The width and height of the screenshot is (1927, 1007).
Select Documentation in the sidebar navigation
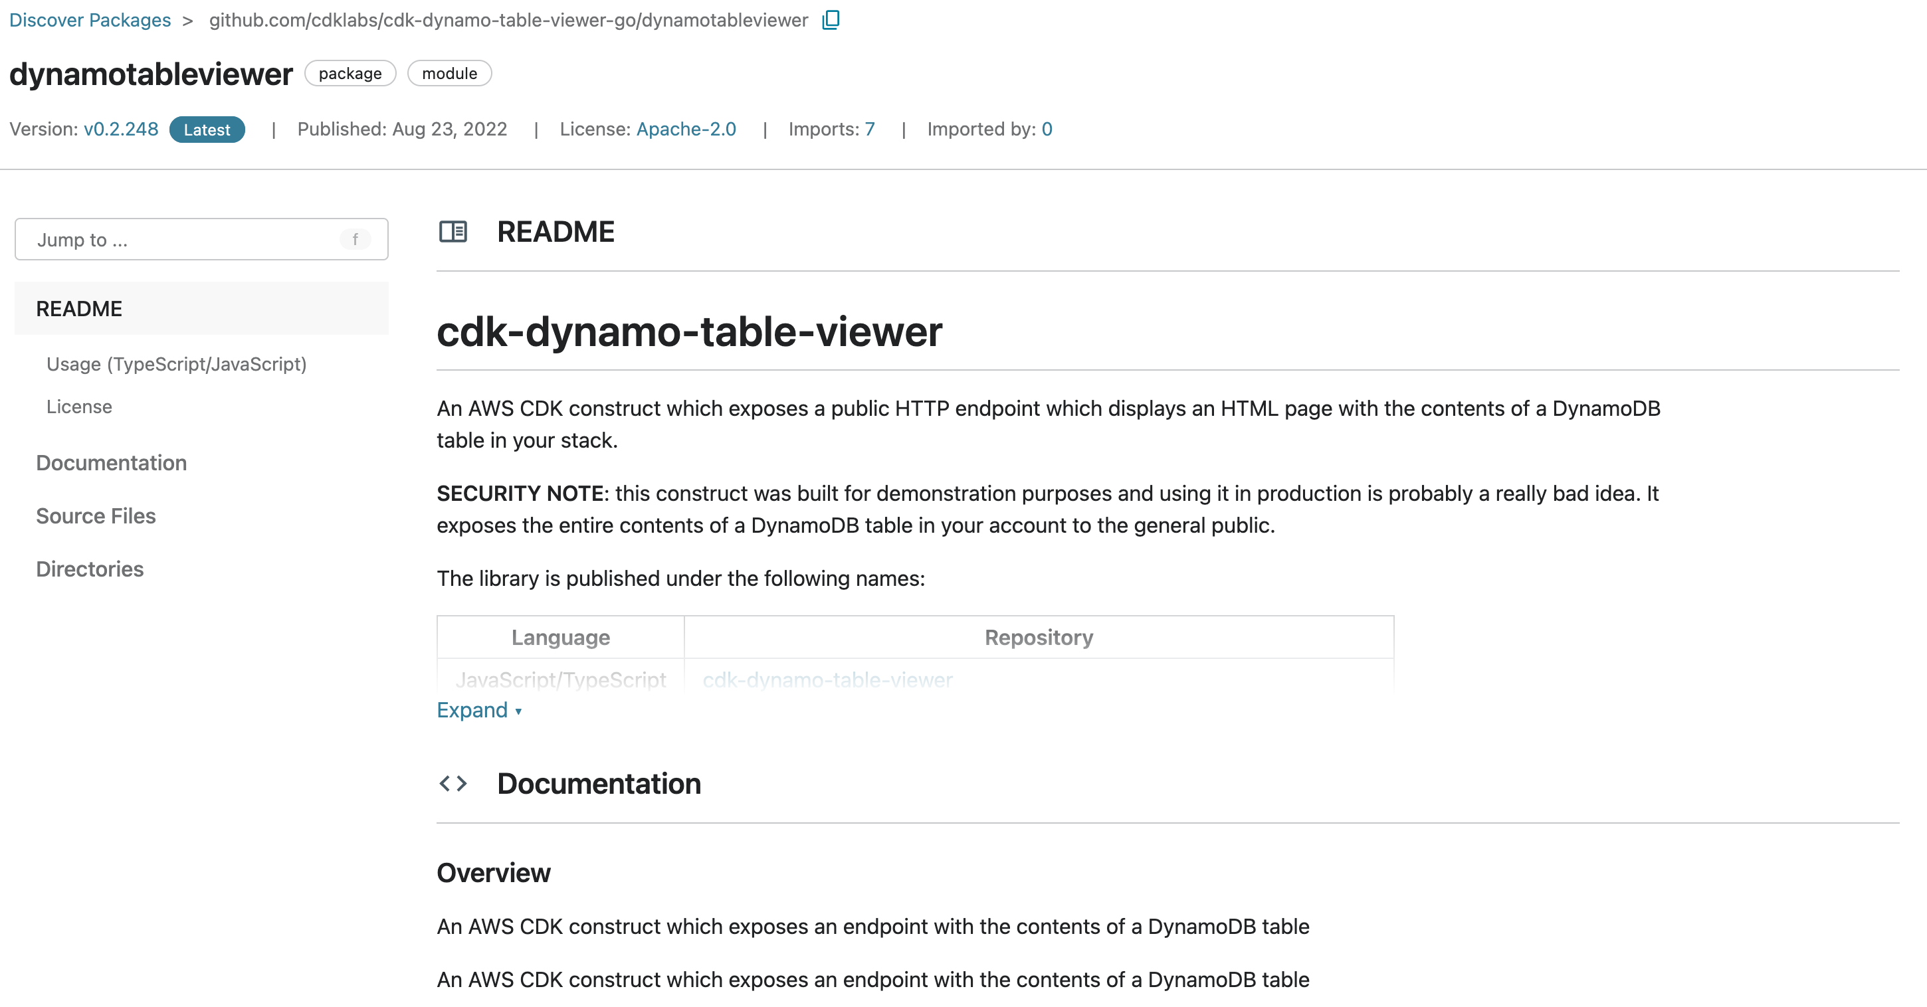112,463
